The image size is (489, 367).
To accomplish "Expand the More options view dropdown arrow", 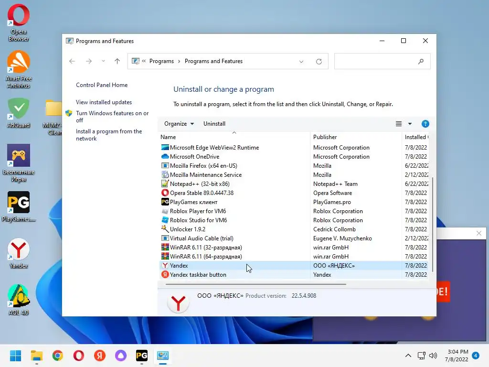I will click(x=410, y=124).
